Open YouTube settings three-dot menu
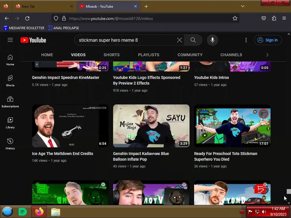Image resolution: width=291 pixels, height=218 pixels. click(246, 40)
